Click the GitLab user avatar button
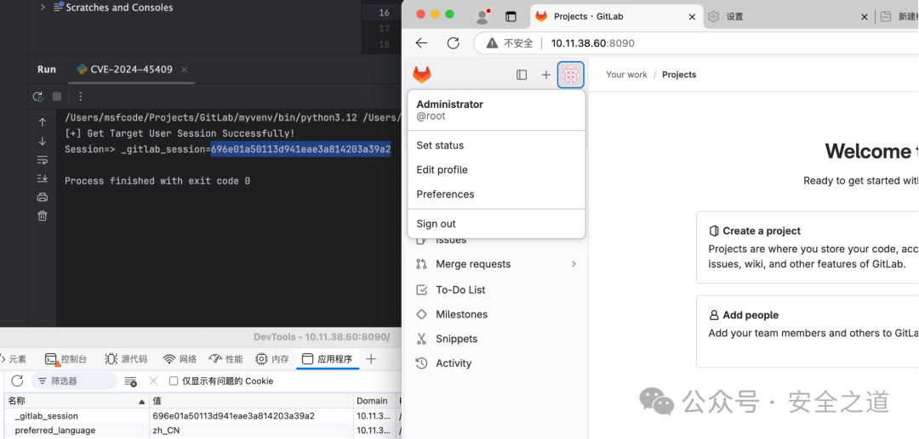919x439 pixels. pos(570,75)
